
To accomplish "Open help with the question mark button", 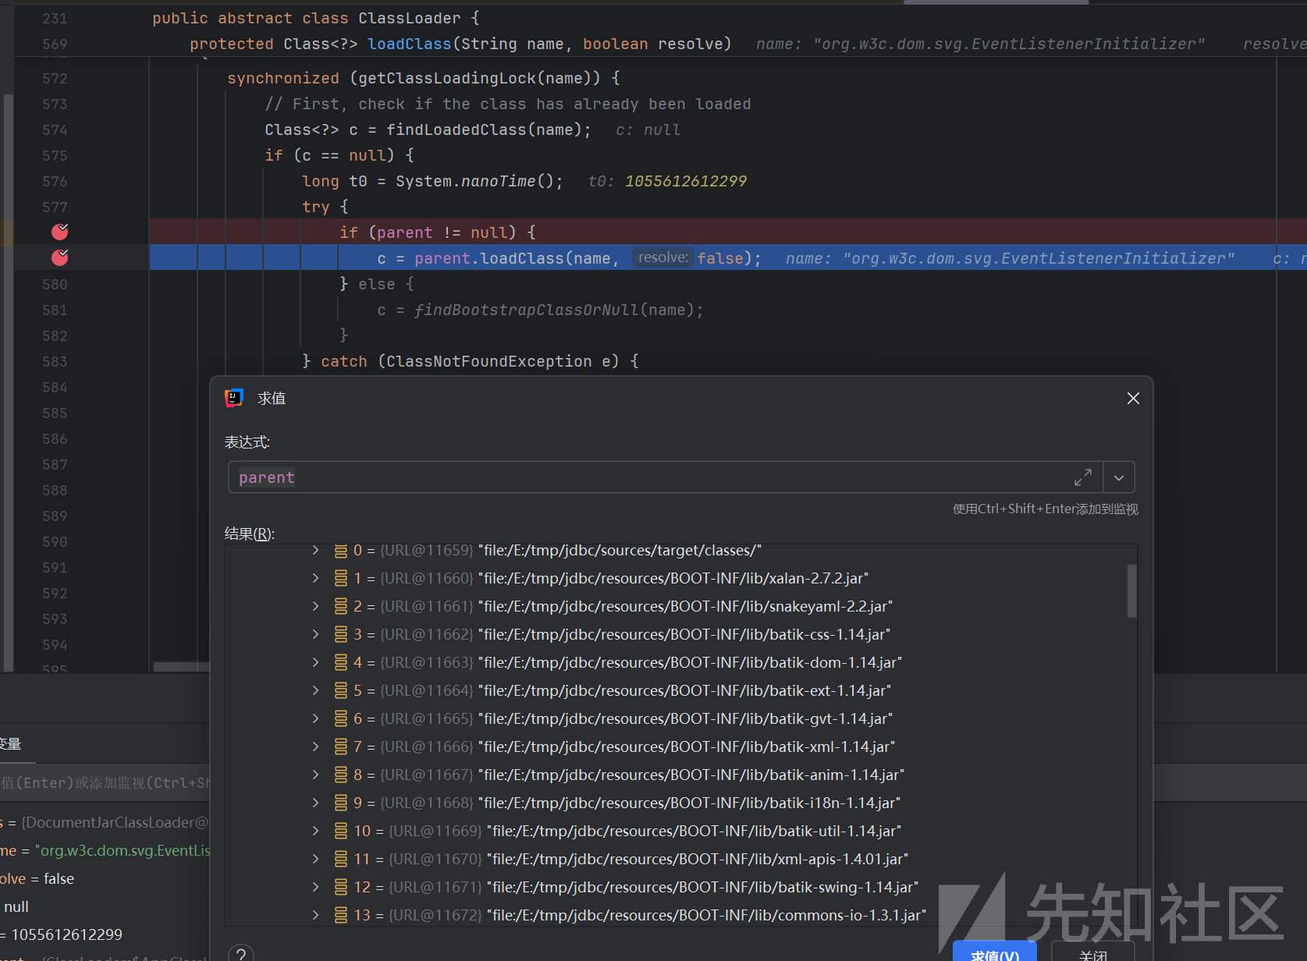I will tap(241, 954).
